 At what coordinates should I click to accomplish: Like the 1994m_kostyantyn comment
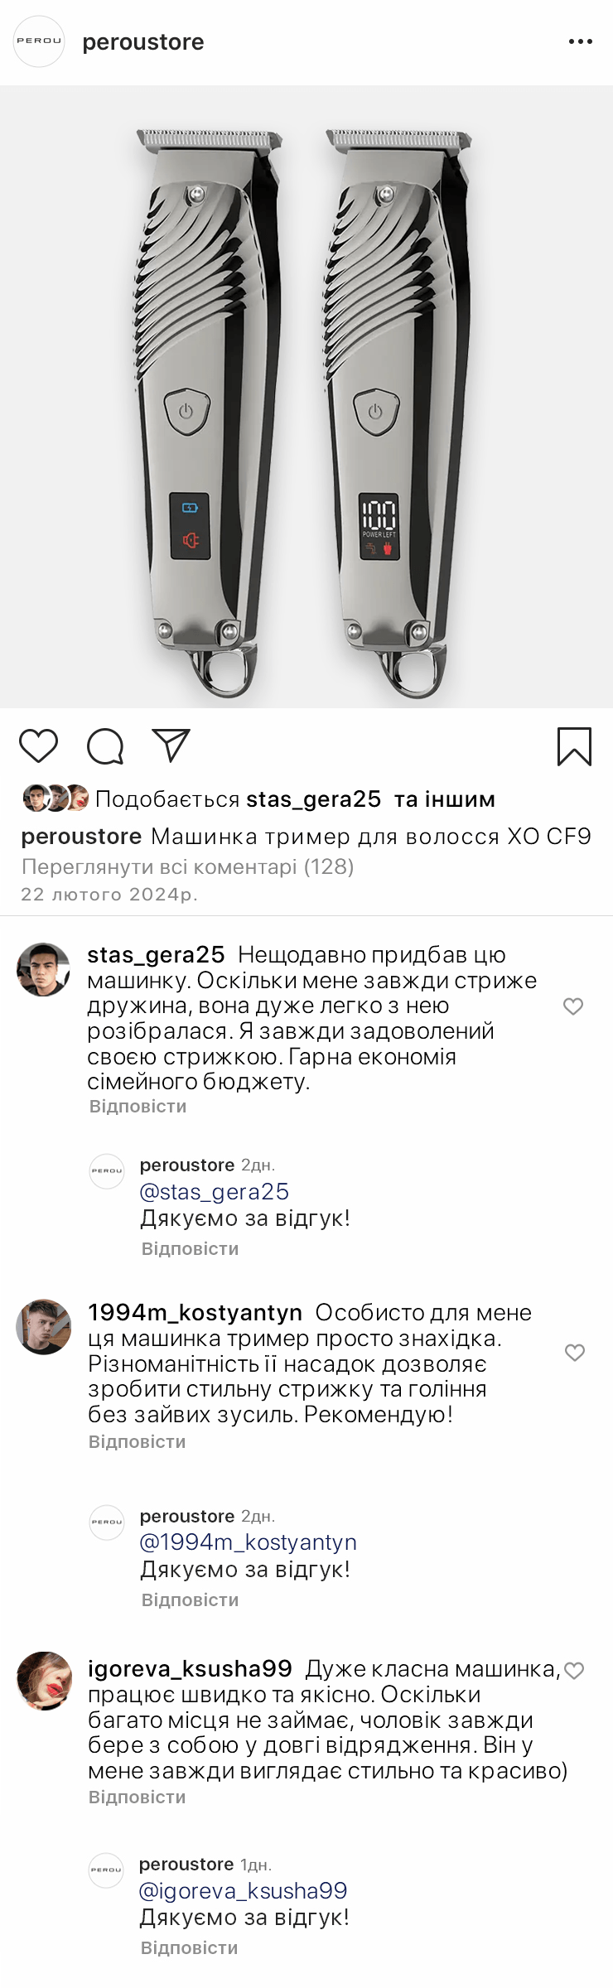pos(574,1353)
